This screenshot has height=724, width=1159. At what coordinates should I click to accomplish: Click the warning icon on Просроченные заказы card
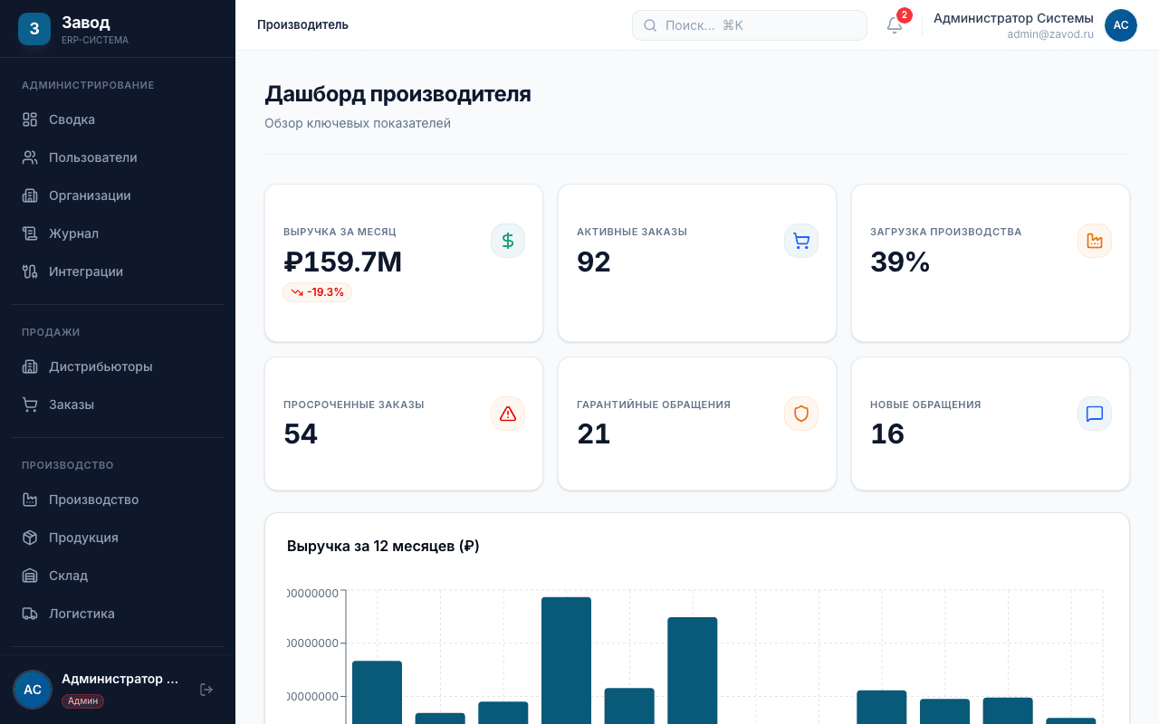pyautogui.click(x=507, y=413)
